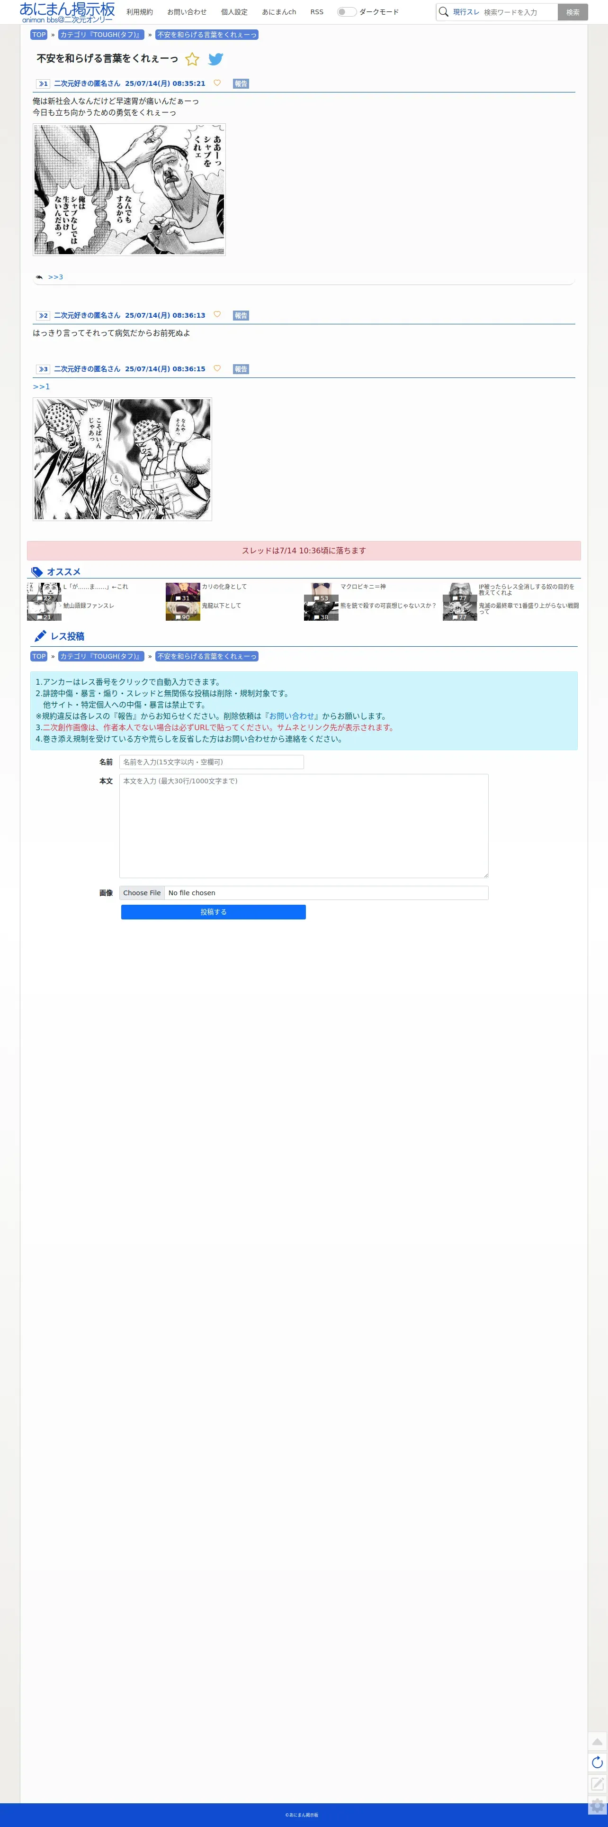This screenshot has height=1827, width=608.
Task: Click the lower TOP breadcrumb badge
Action: (39, 657)
